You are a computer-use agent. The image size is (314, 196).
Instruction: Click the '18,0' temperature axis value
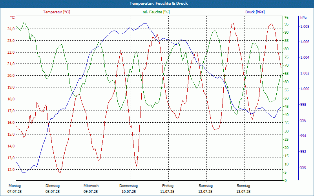(11, 99)
